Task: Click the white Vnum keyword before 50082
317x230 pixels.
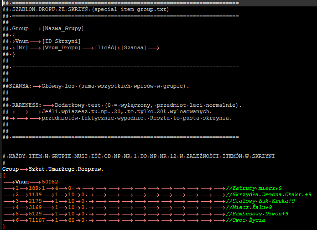Action: click(x=22, y=182)
